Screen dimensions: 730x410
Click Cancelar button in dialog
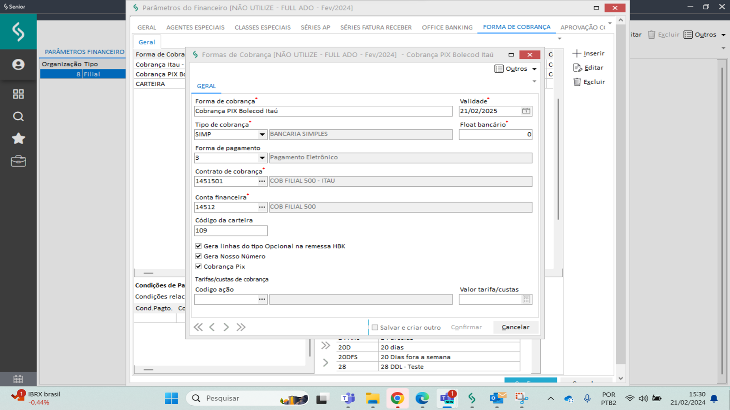click(515, 327)
